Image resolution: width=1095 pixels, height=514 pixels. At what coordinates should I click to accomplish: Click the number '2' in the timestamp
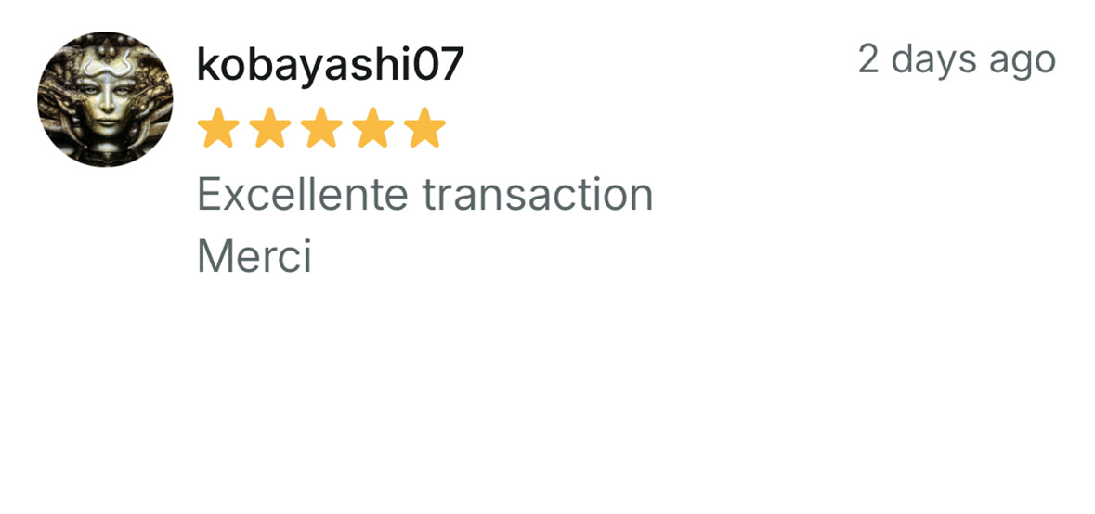tap(868, 59)
